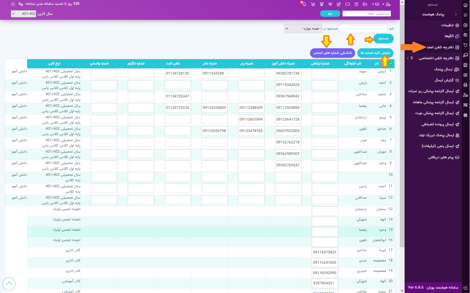Click the shopping cart icon in header
The image size is (470, 293).
click(x=313, y=4)
